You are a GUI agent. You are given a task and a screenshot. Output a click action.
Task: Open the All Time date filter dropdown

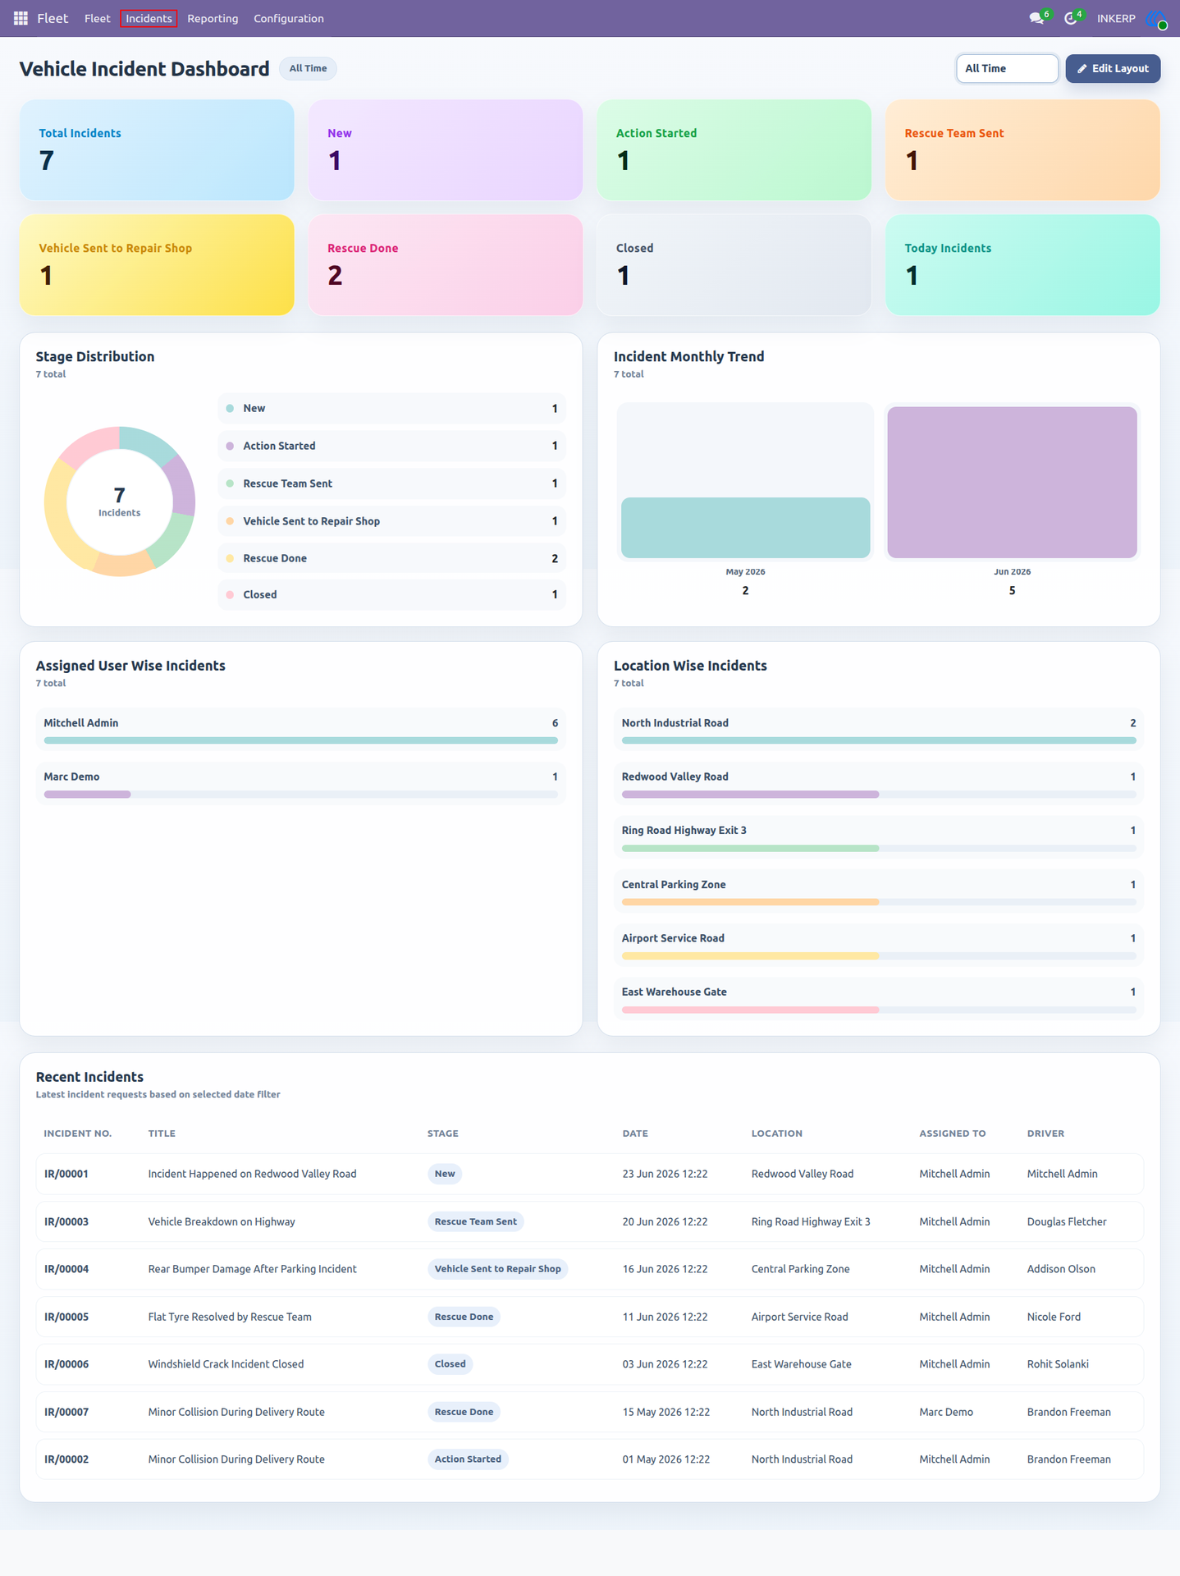[x=1007, y=68]
